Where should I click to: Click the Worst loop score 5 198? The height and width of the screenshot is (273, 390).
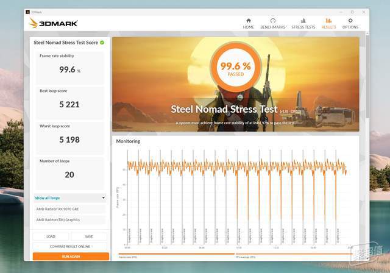[69, 140]
